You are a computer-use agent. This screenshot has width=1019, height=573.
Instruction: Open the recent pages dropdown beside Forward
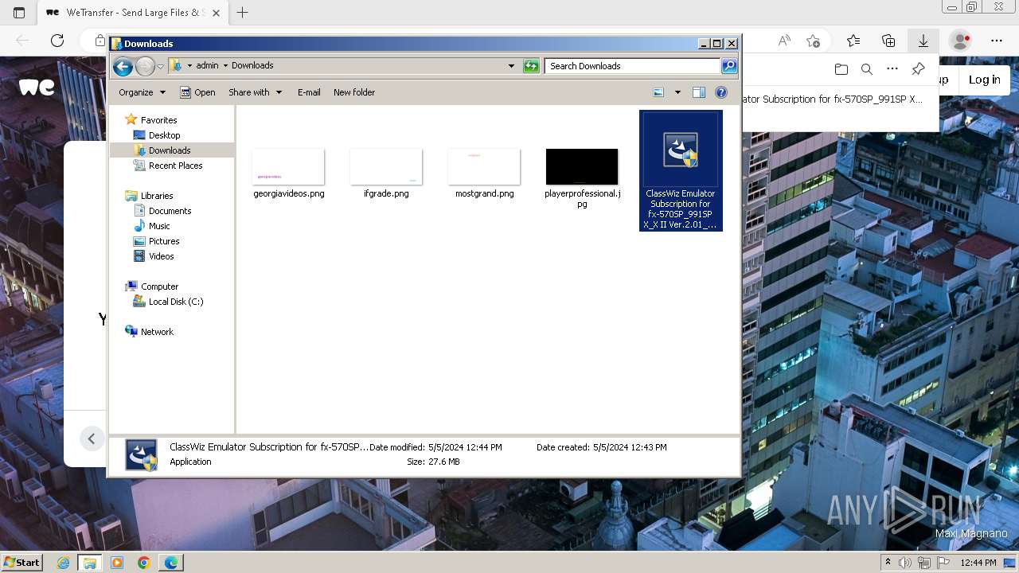click(x=160, y=66)
